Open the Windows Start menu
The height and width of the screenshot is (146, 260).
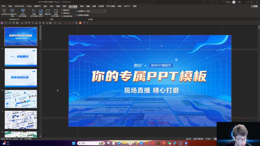coord(74,143)
